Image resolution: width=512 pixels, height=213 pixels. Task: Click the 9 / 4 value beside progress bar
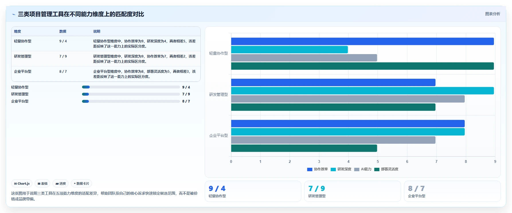click(186, 87)
